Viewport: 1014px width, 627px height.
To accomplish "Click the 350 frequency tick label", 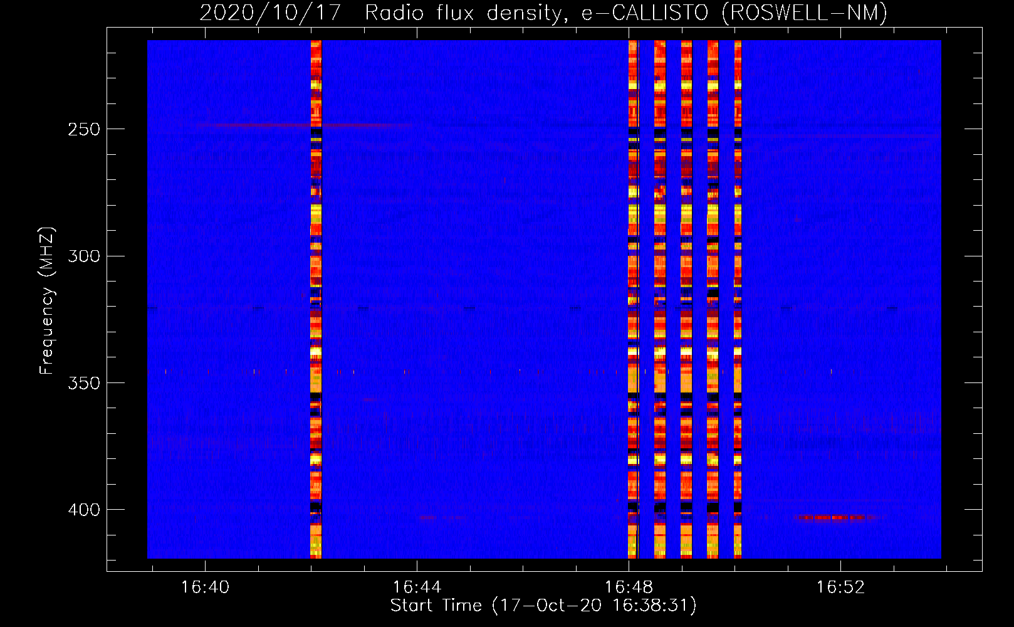I will click(x=84, y=383).
